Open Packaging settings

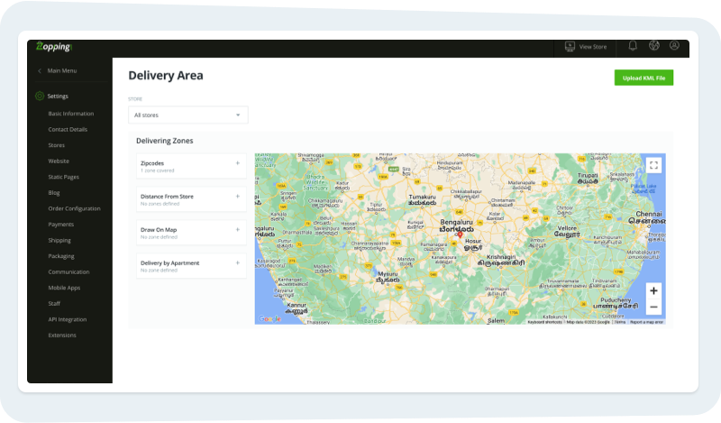tap(61, 256)
